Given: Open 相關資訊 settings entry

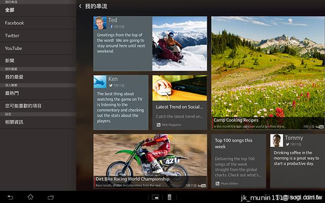Looking at the screenshot, I should pos(14,122).
